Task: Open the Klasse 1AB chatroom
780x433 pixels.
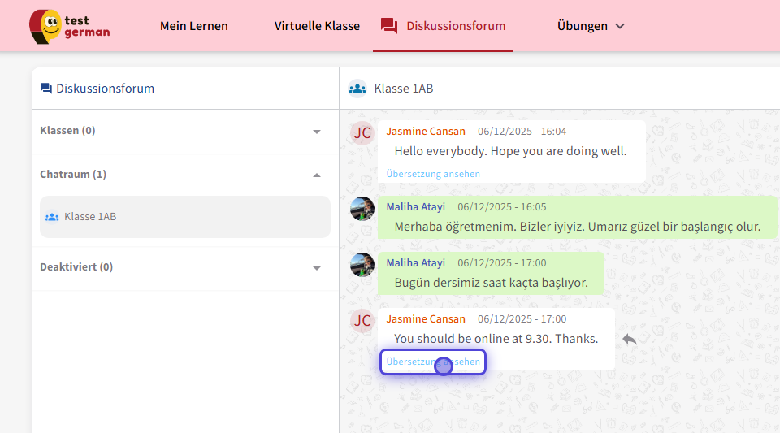Action: point(184,217)
